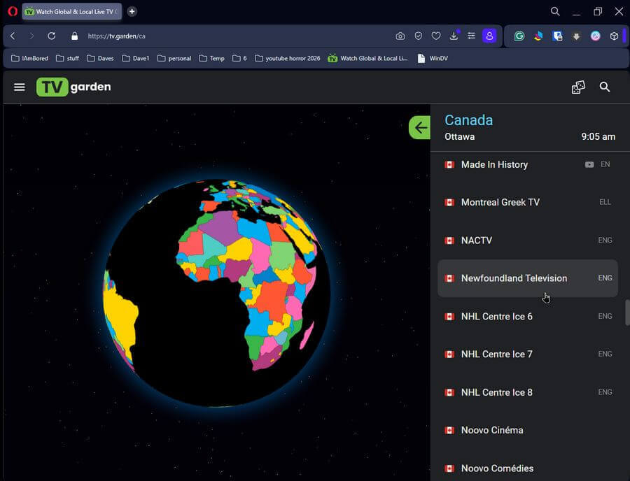Play the Newfoundland Television channel
This screenshot has height=481, width=630.
coord(514,278)
